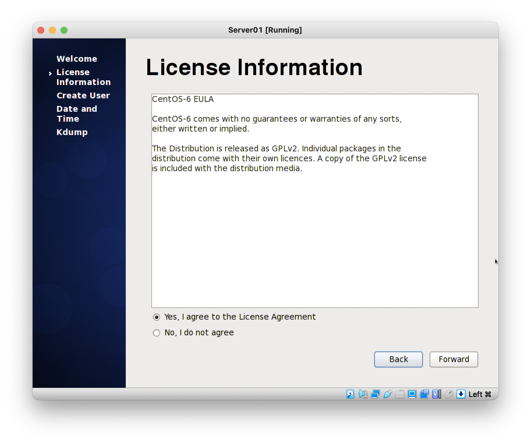
Task: Open the USB devices status icon
Action: pyautogui.click(x=387, y=394)
